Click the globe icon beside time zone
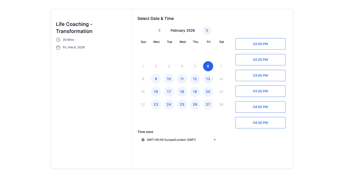Viewport: 346px width, 186px height. (143, 140)
